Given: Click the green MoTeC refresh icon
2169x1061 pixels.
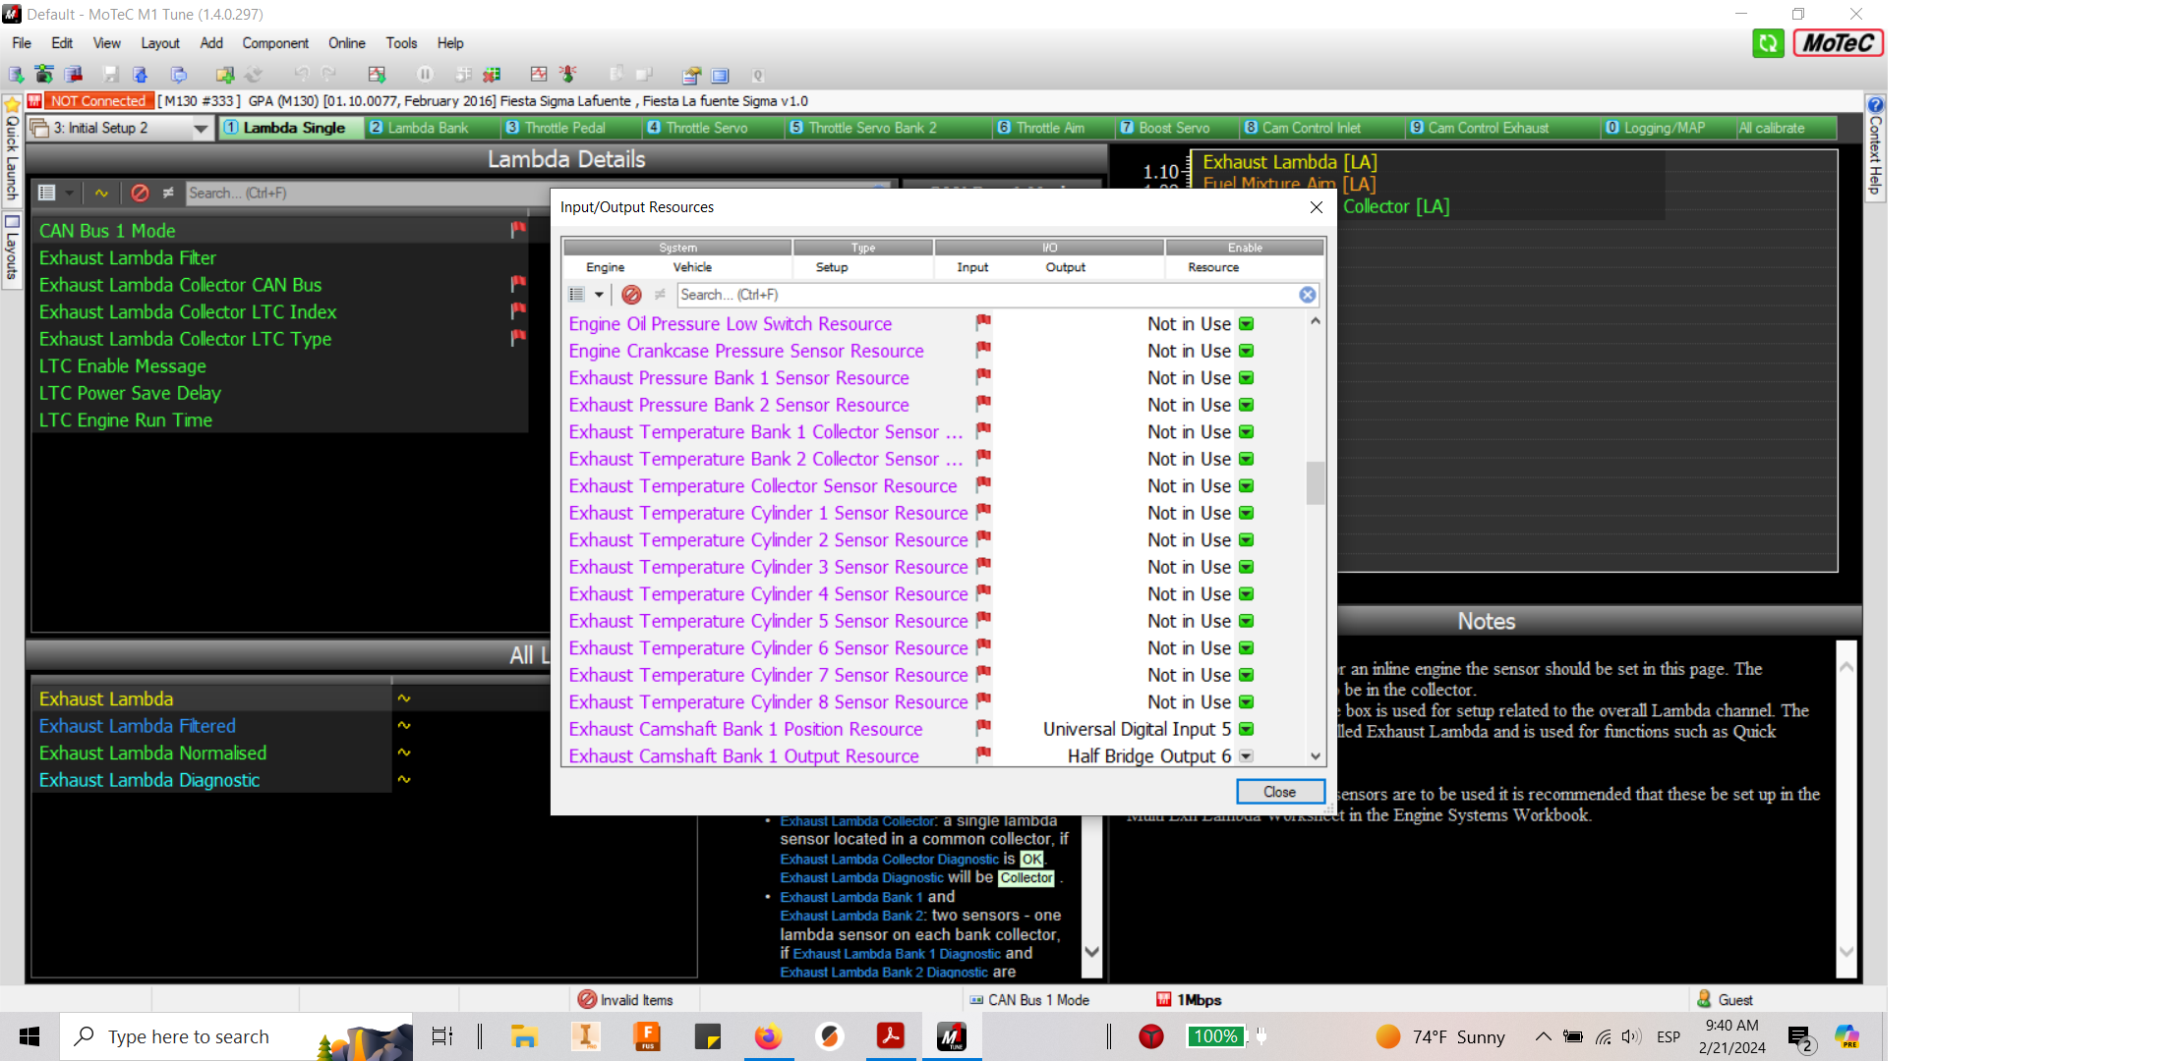Looking at the screenshot, I should tap(1767, 43).
